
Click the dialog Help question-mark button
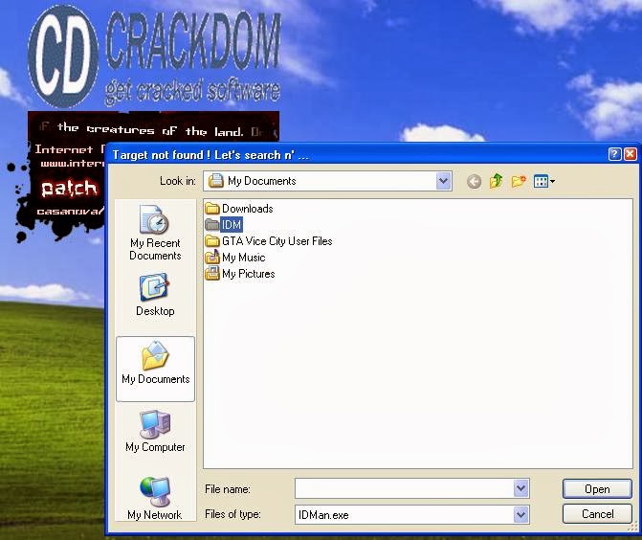coord(614,154)
